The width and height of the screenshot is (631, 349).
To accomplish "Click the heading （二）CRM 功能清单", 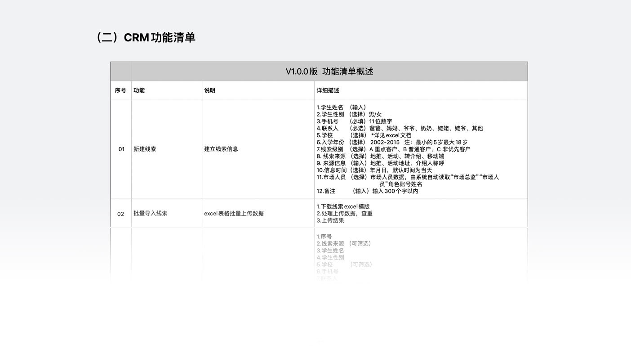I will click(x=144, y=37).
